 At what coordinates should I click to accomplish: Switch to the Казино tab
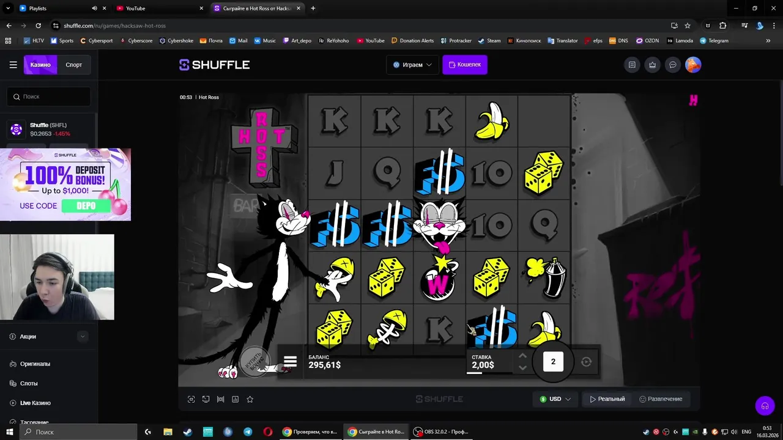point(40,65)
